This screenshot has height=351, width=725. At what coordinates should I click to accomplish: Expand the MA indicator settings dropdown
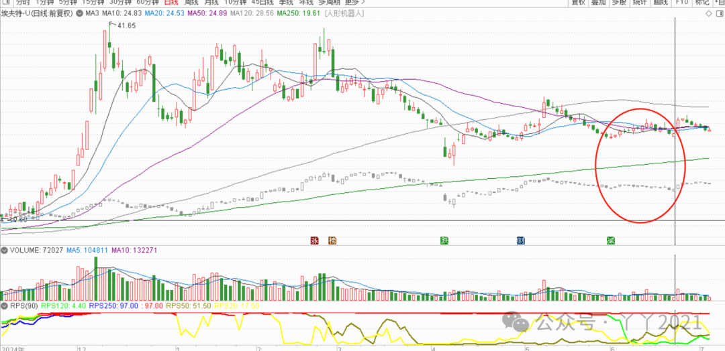81,13
